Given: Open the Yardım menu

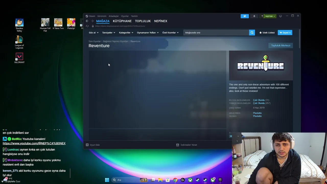Looking at the screenshot, I should (x=134, y=16).
